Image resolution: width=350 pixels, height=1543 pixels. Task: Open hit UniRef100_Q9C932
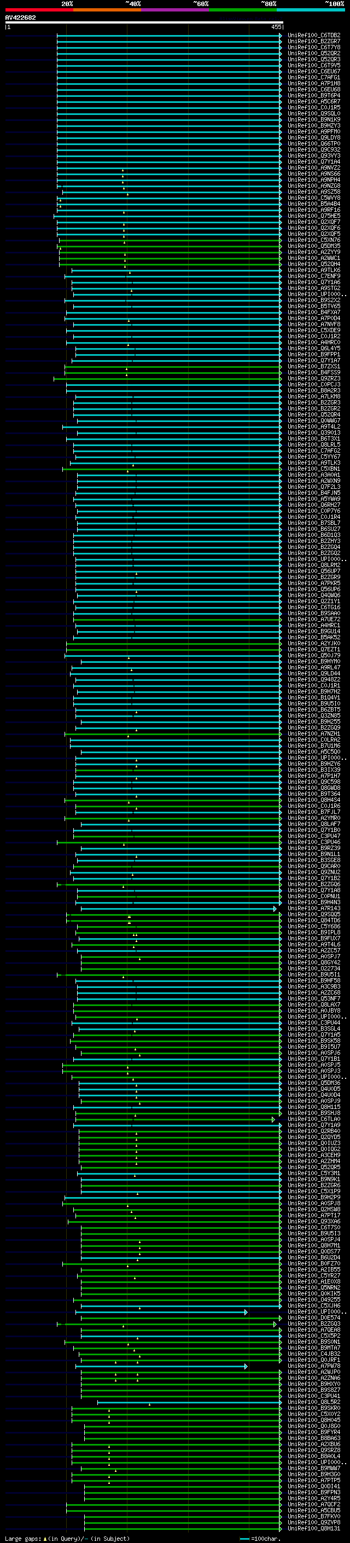click(x=314, y=150)
